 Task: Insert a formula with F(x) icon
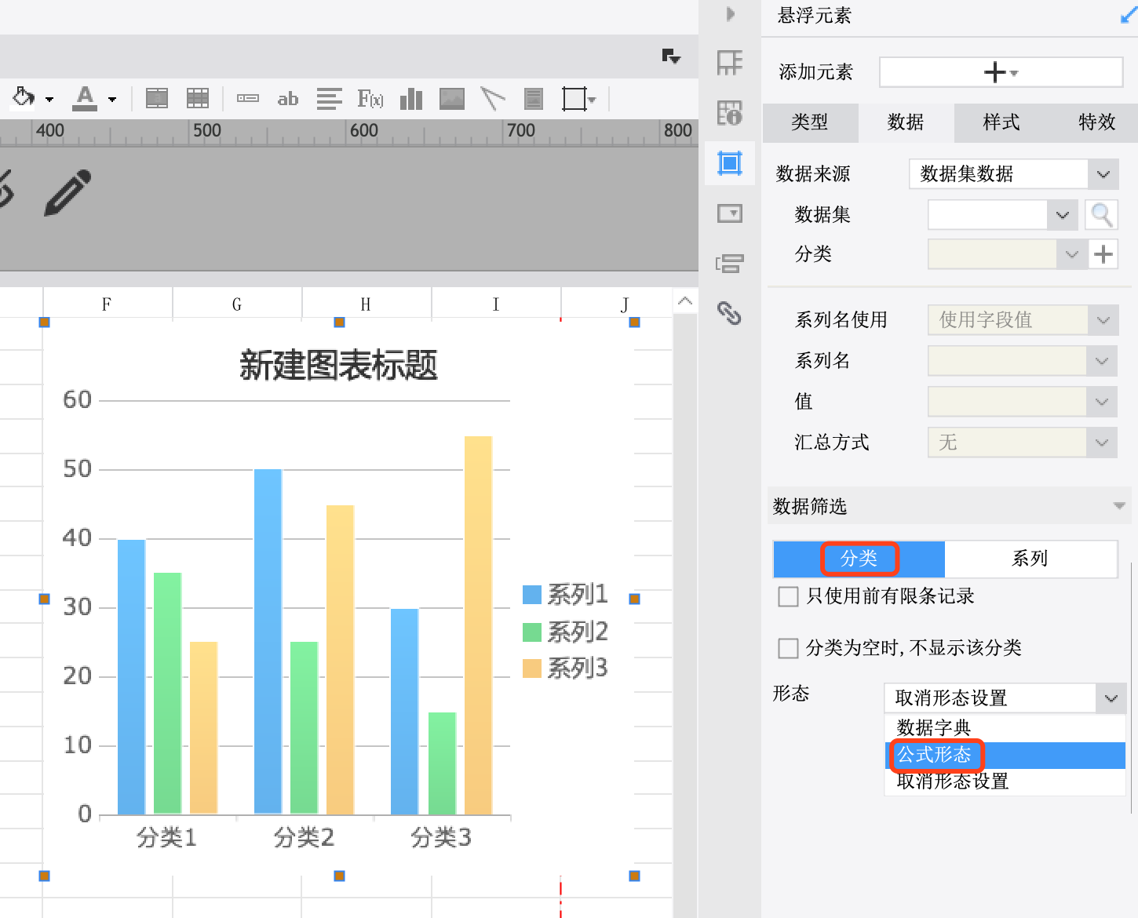pyautogui.click(x=370, y=98)
